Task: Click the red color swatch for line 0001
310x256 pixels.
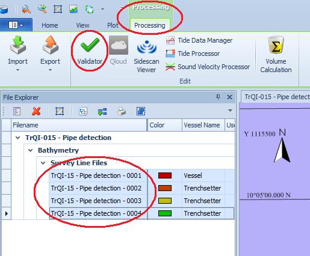Action: (x=165, y=175)
